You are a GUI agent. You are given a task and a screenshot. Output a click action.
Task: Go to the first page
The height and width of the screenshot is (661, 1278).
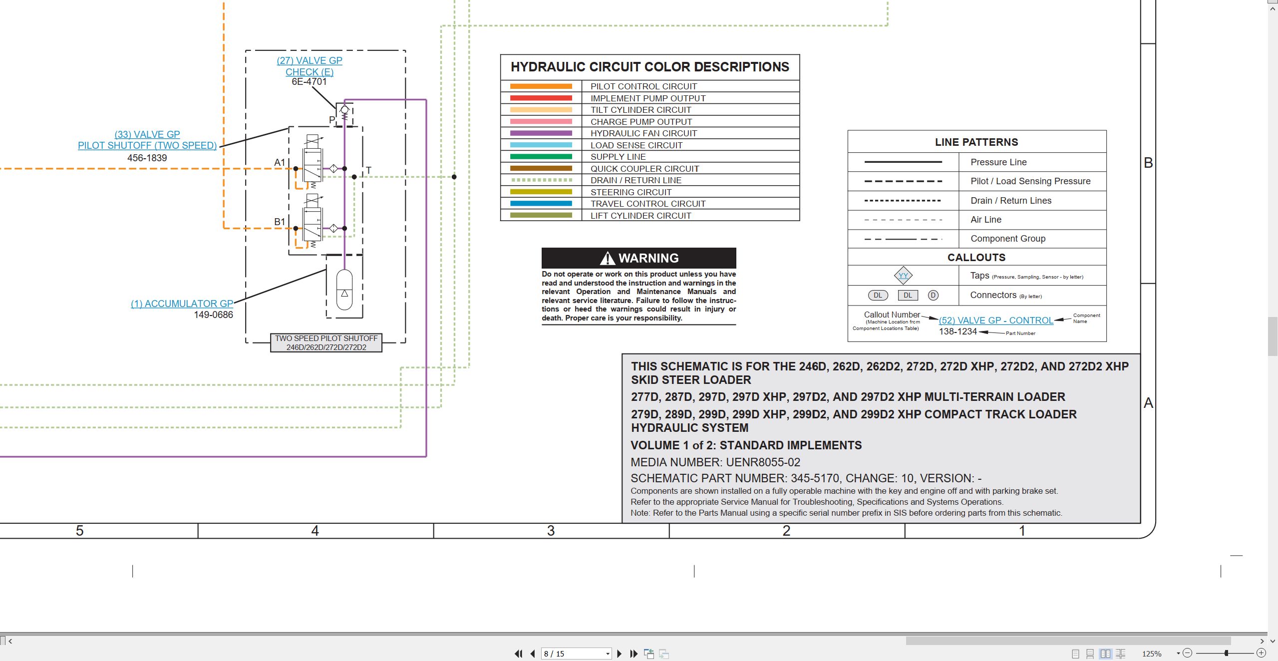tap(519, 654)
